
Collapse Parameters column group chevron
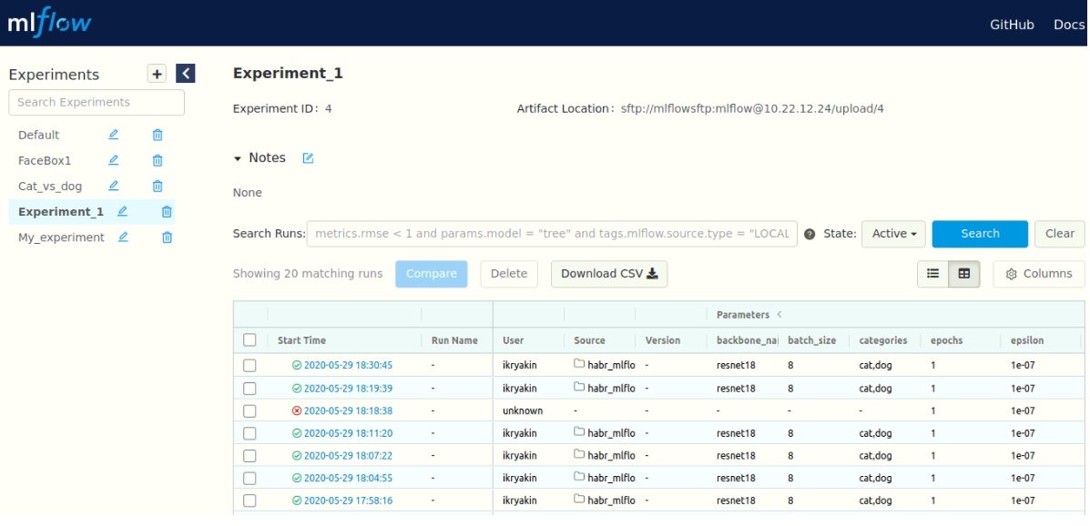pyautogui.click(x=779, y=315)
